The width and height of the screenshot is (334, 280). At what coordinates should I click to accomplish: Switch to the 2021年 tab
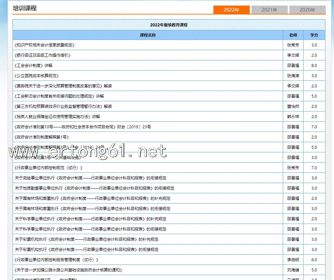(x=269, y=10)
